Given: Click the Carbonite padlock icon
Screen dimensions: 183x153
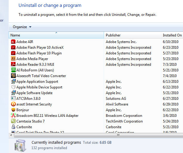Looking at the screenshot, I should click(13, 127).
